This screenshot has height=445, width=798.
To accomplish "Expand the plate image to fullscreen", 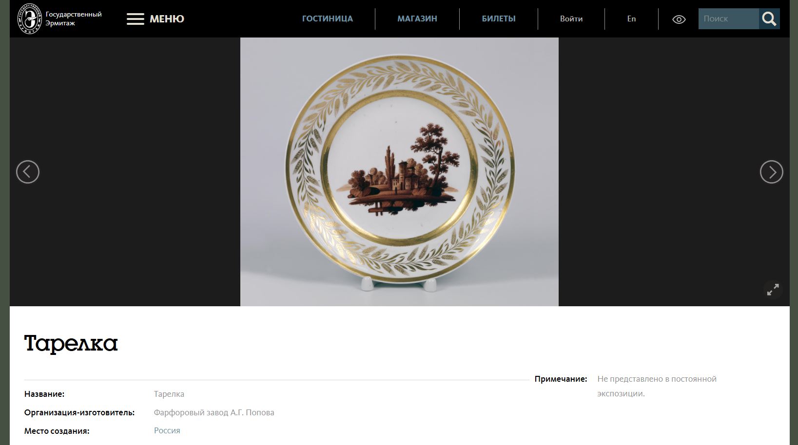I will [x=773, y=289].
